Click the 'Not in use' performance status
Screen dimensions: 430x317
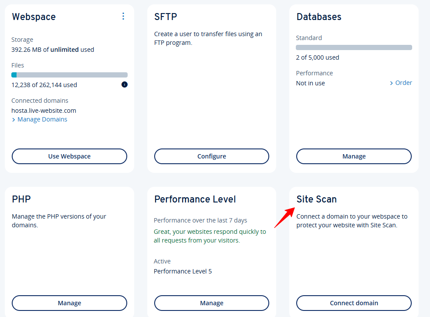click(311, 83)
